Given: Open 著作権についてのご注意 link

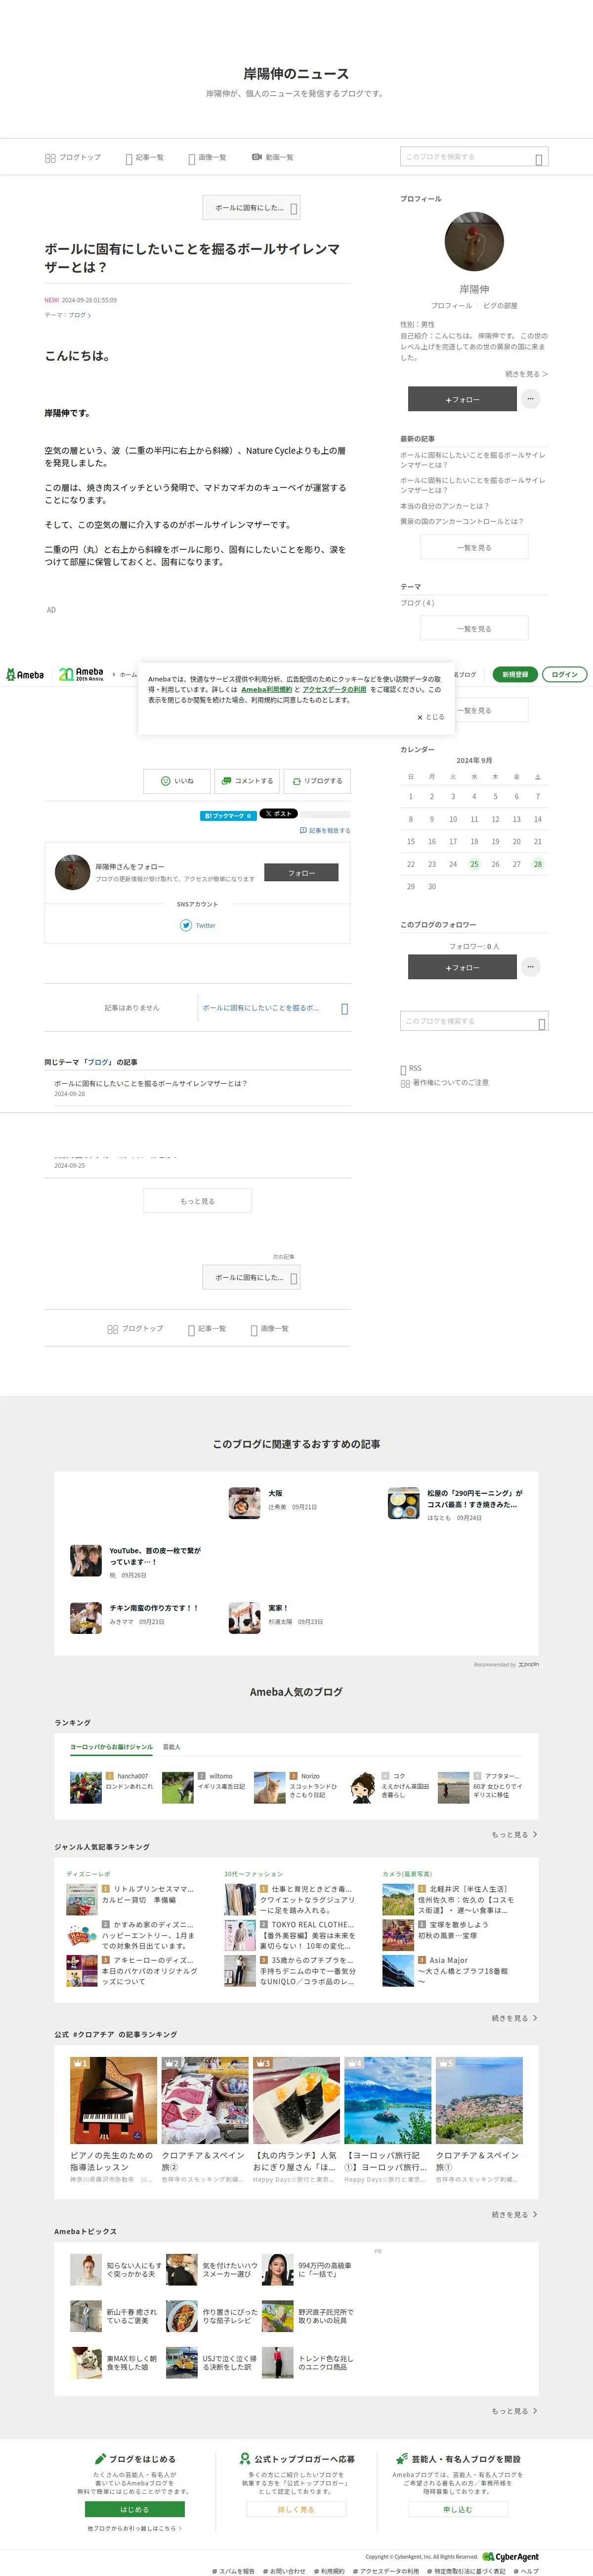Looking at the screenshot, I should (x=445, y=1083).
